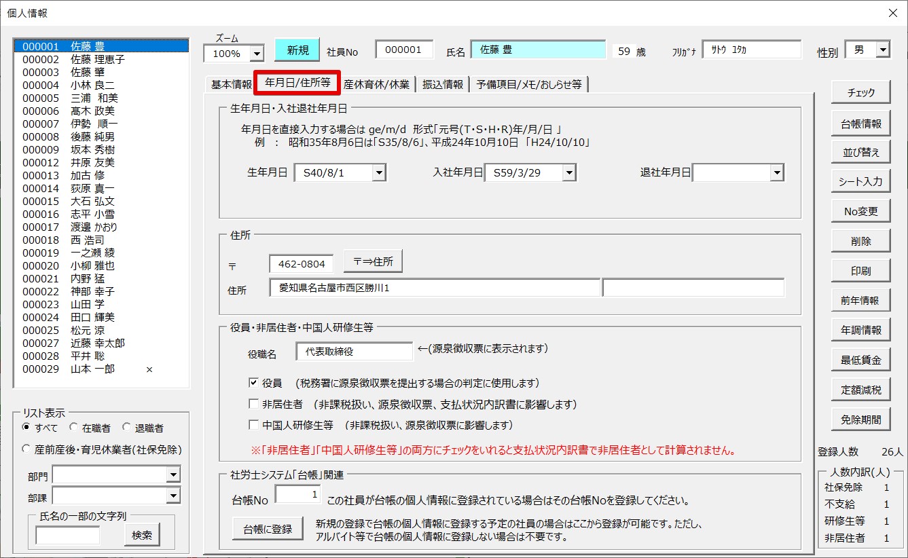Tick the 中国人研修生等 checkbox
908x558 pixels.
[253, 426]
